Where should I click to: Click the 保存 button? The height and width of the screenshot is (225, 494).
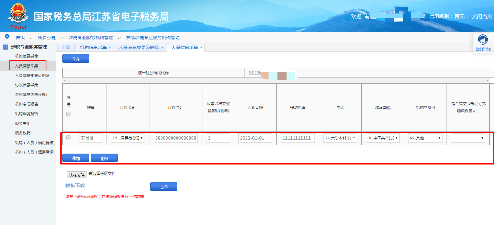[x=75, y=59]
